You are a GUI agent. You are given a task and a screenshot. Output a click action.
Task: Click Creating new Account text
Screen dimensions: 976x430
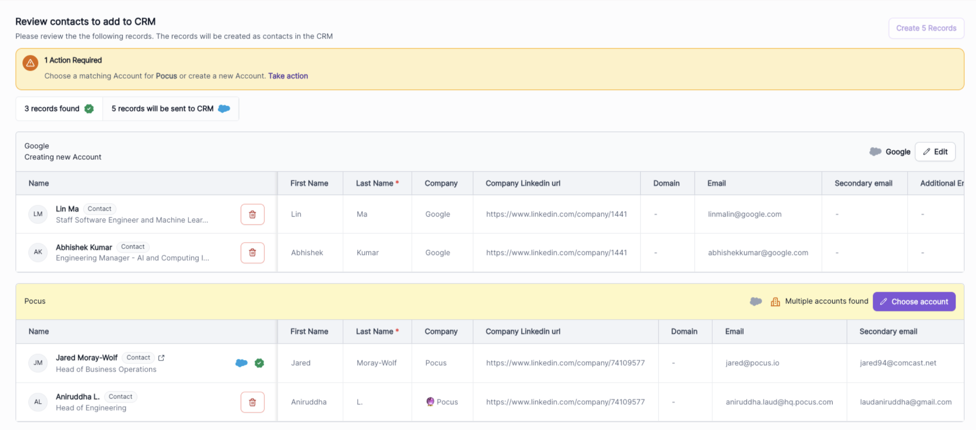coord(63,157)
